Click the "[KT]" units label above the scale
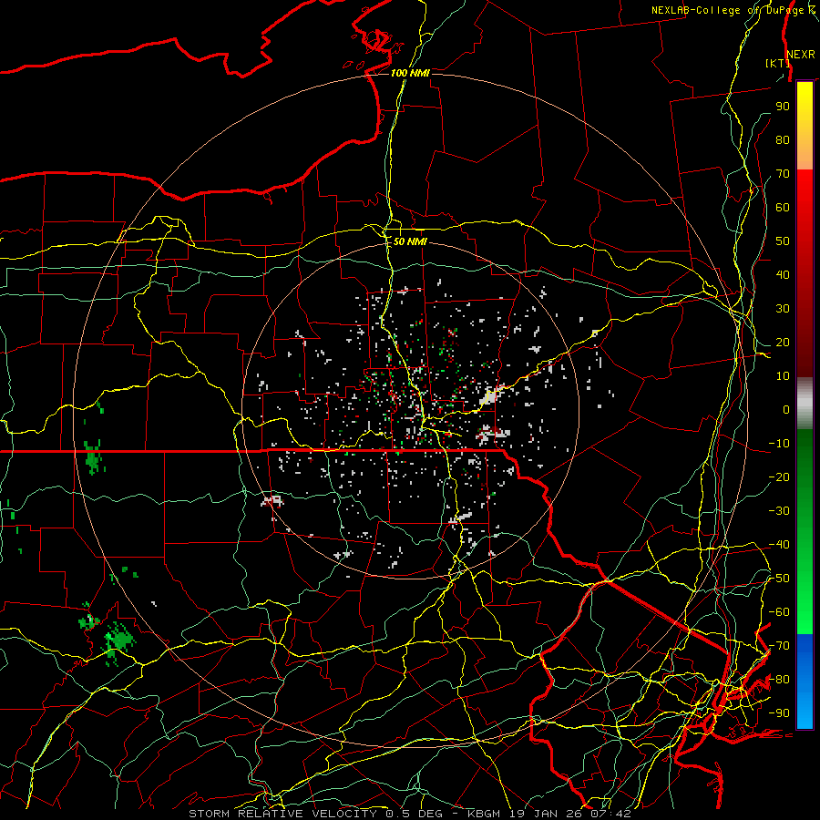820x820 pixels. click(777, 63)
